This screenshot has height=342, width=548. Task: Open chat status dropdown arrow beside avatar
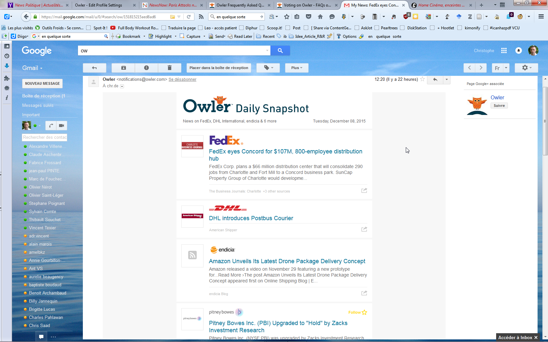pyautogui.click(x=39, y=126)
